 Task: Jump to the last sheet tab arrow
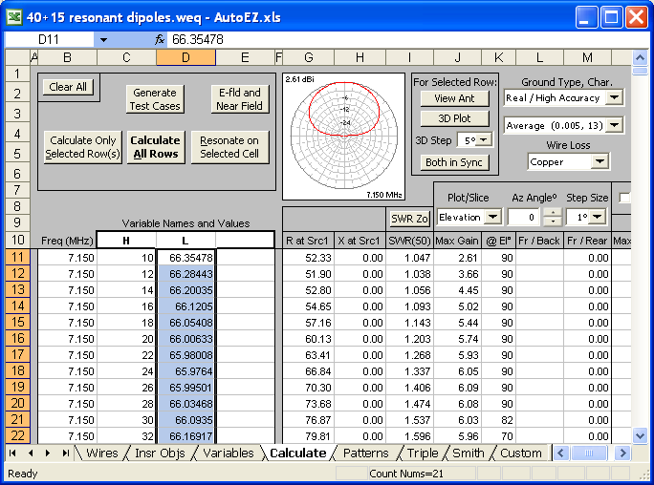point(65,453)
